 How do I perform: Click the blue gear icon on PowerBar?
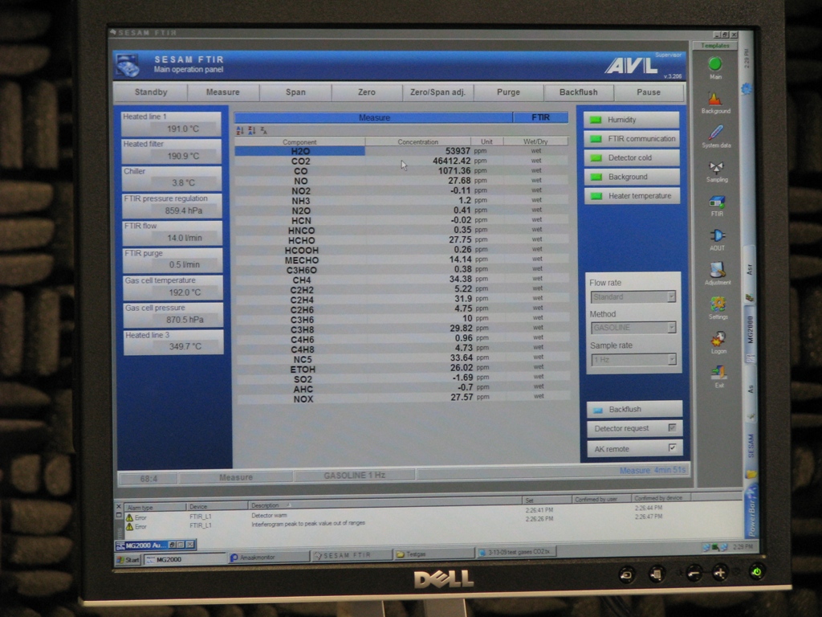(747, 89)
